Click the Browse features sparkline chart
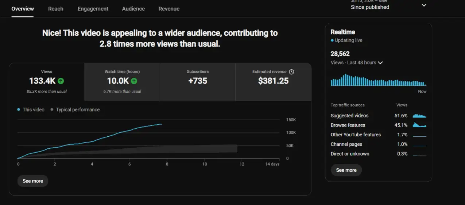The image size is (465, 205). coord(419,125)
